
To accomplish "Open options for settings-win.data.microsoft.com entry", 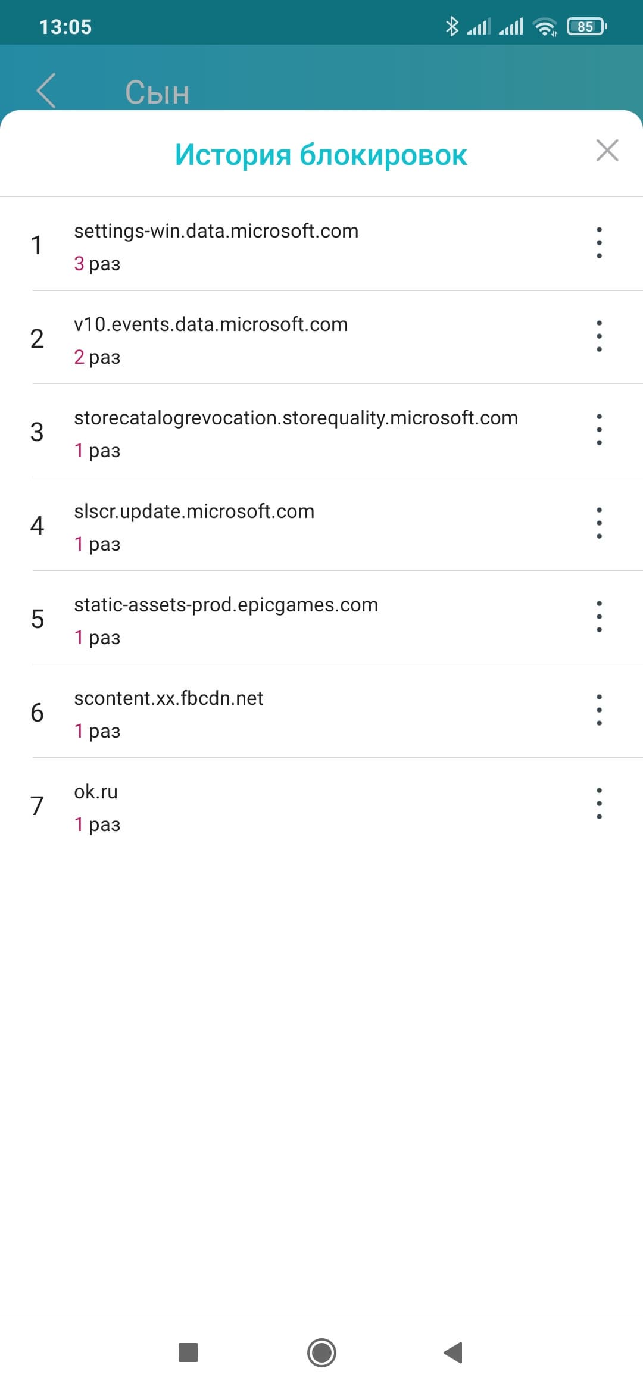I will [599, 243].
